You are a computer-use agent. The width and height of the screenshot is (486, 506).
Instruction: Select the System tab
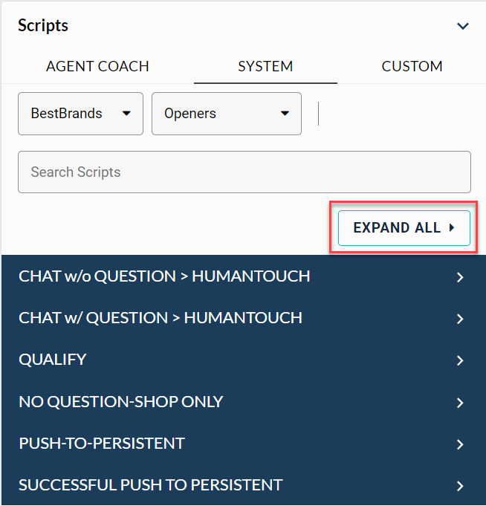tap(265, 66)
